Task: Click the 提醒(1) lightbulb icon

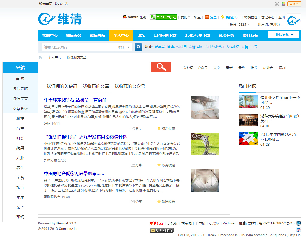Action: 223,17
